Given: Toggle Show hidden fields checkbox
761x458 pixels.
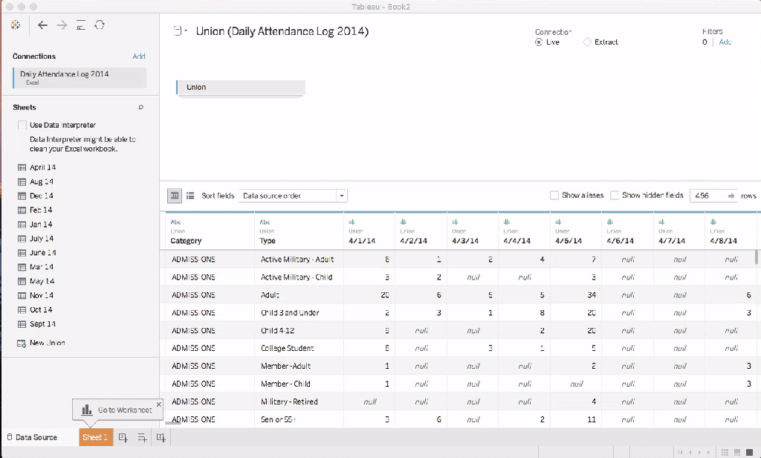Looking at the screenshot, I should pos(615,196).
